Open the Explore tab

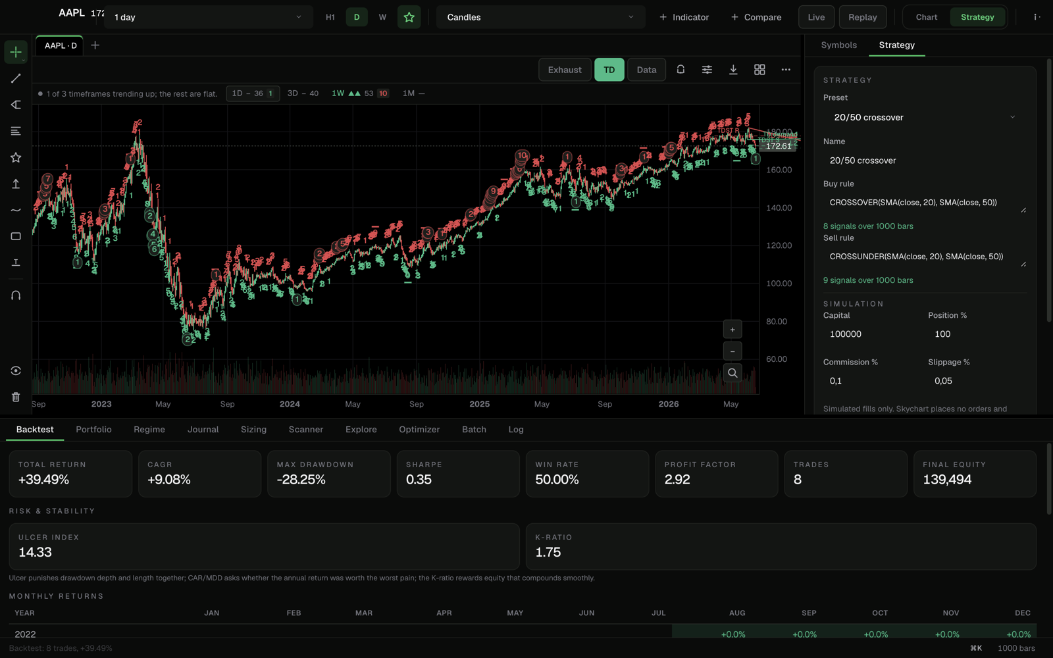pyautogui.click(x=361, y=429)
